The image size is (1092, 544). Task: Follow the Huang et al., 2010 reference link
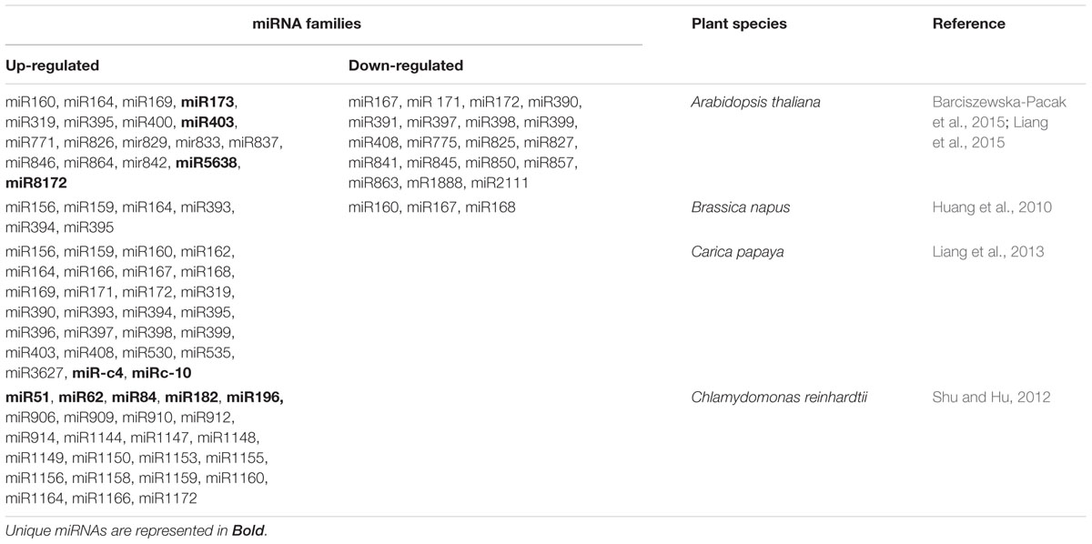[x=991, y=207]
